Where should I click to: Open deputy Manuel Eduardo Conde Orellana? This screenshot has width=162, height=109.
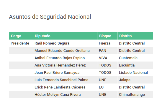(62, 51)
